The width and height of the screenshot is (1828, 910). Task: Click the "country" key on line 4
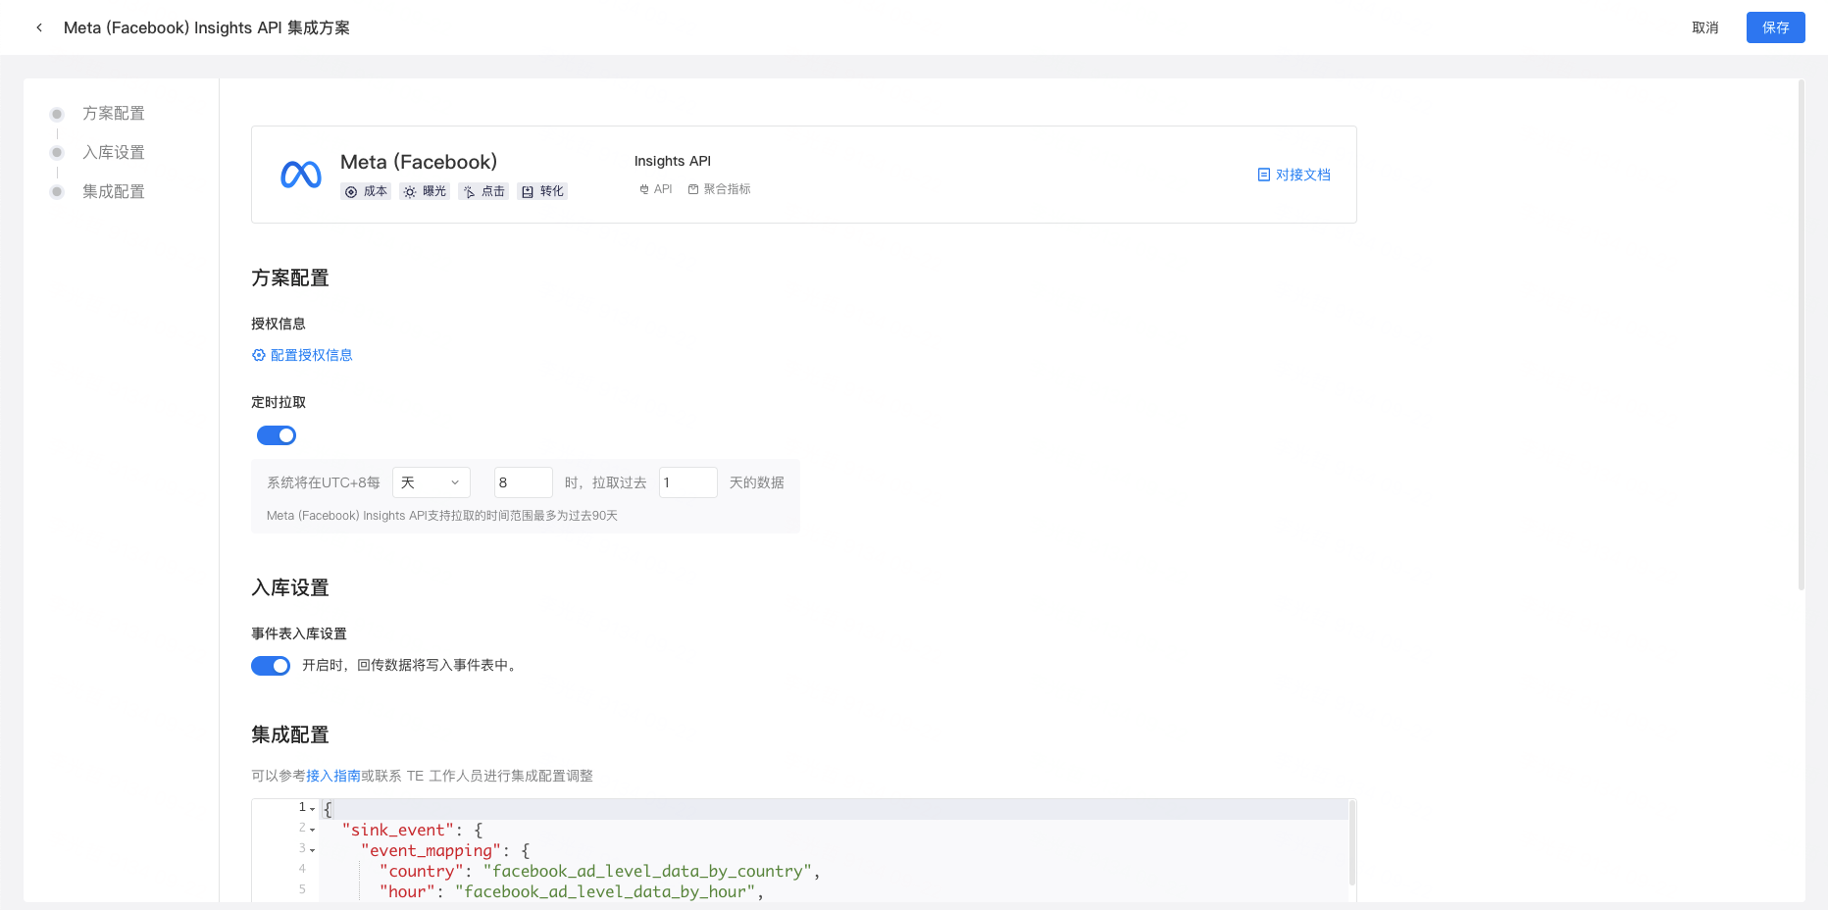[x=422, y=871]
